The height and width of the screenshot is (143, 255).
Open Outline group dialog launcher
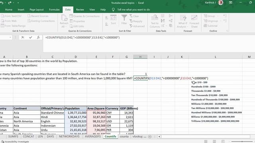[x=227, y=31]
